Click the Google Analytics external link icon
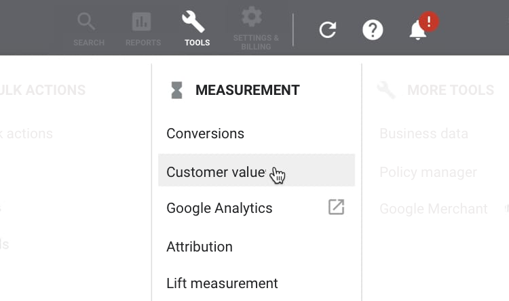The height and width of the screenshot is (301, 509). [x=336, y=207]
